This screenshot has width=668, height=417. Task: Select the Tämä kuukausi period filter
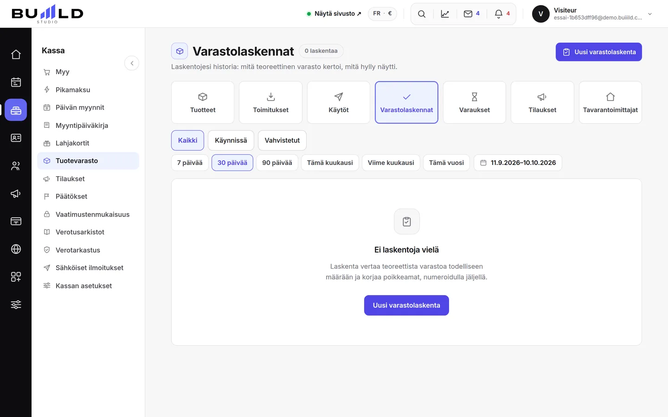pos(330,163)
